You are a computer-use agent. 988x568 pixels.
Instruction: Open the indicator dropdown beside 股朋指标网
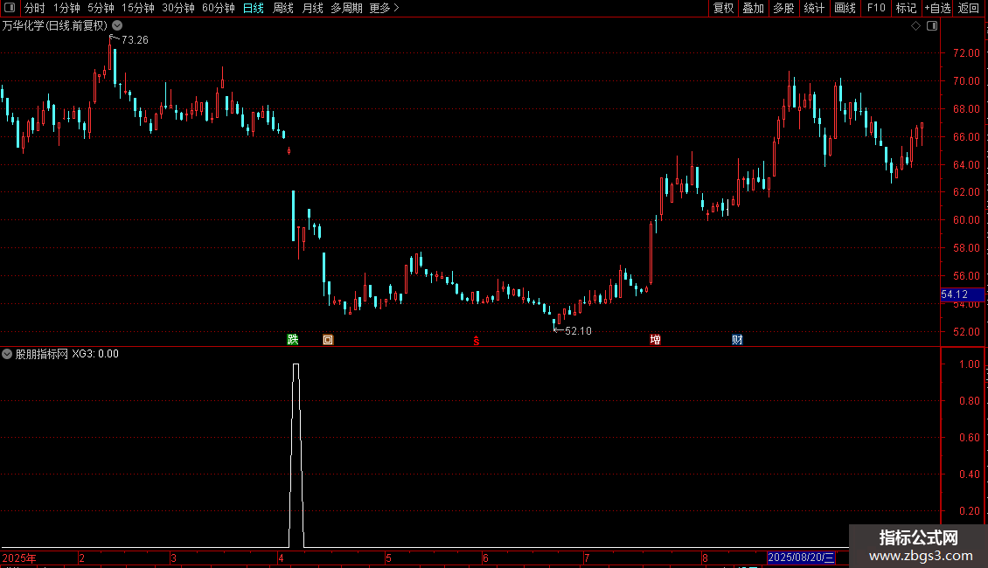click(x=7, y=354)
